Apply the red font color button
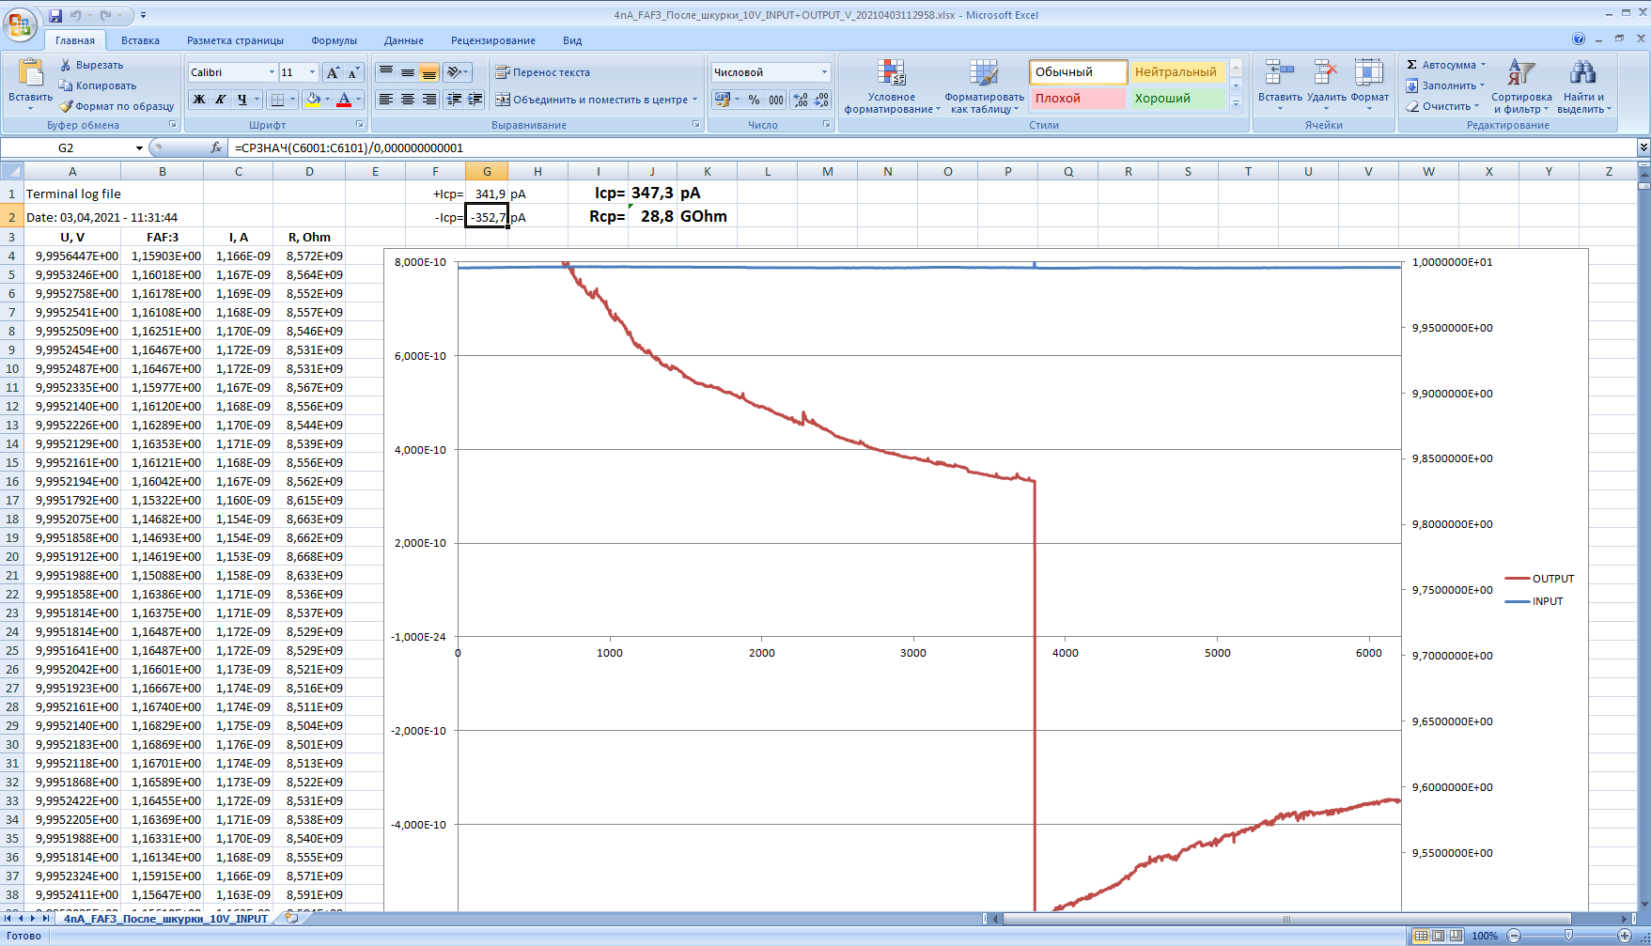This screenshot has height=946, width=1651. pos(344,100)
